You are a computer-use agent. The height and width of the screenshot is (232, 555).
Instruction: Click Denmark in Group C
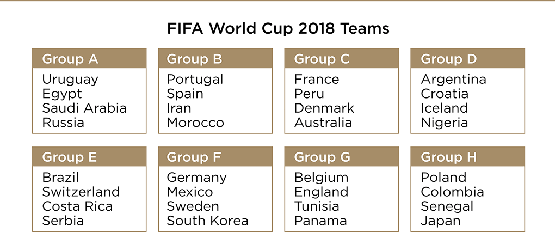point(324,108)
